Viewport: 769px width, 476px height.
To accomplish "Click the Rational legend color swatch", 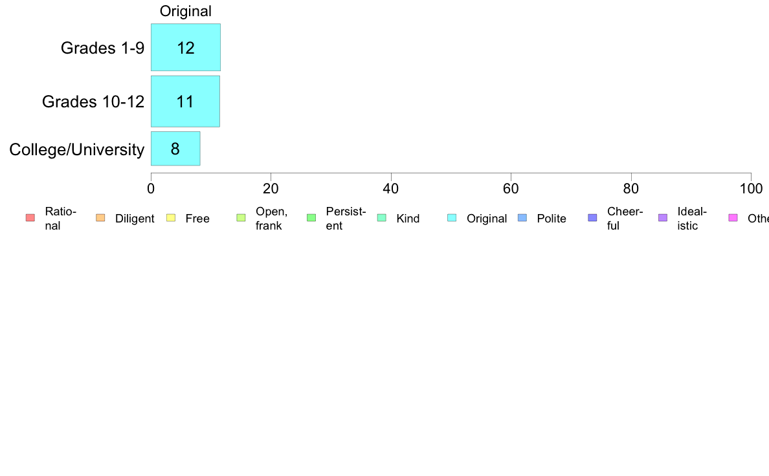I will (30, 218).
